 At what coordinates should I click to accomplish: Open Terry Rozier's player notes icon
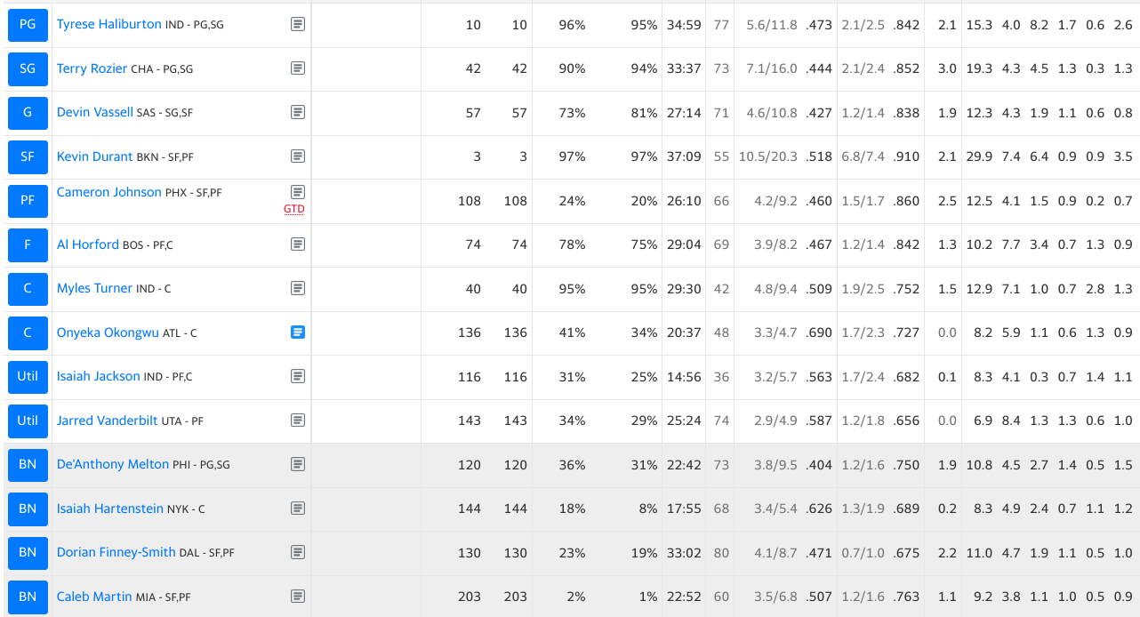298,68
